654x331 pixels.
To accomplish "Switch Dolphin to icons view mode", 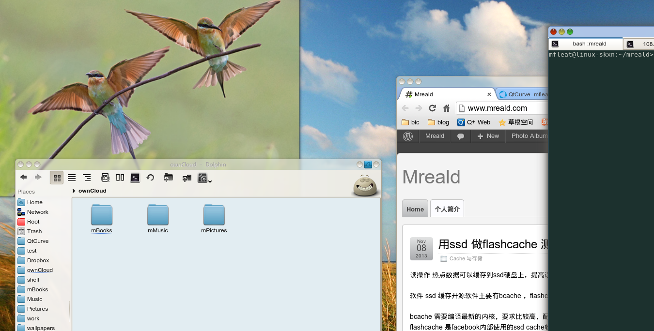I will 57,178.
